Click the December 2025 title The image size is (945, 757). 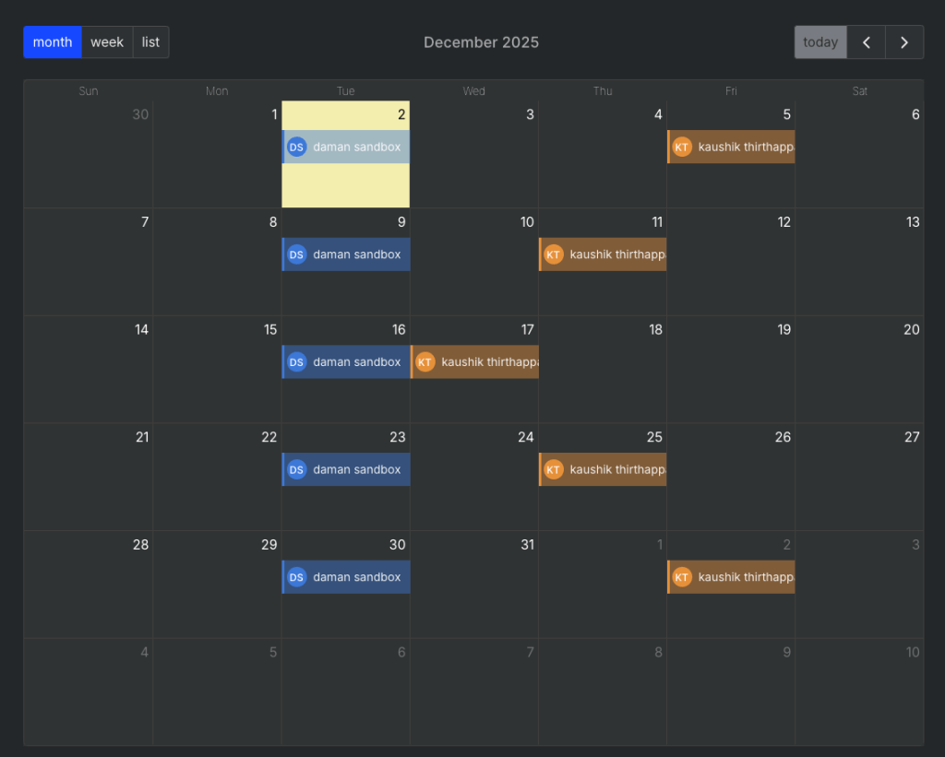(481, 42)
